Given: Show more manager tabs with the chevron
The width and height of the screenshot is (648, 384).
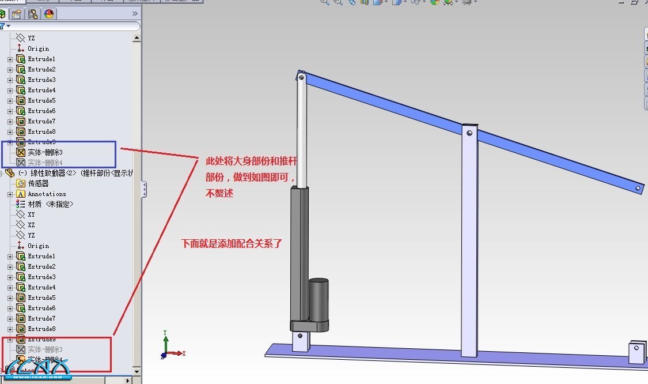Looking at the screenshot, I should coord(135,14).
